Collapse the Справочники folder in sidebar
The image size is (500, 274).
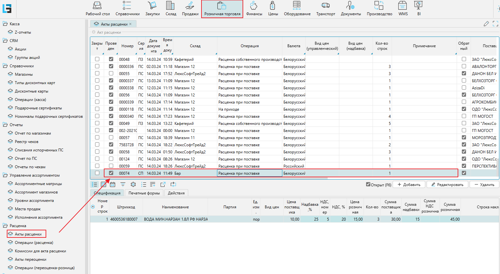[5, 66]
